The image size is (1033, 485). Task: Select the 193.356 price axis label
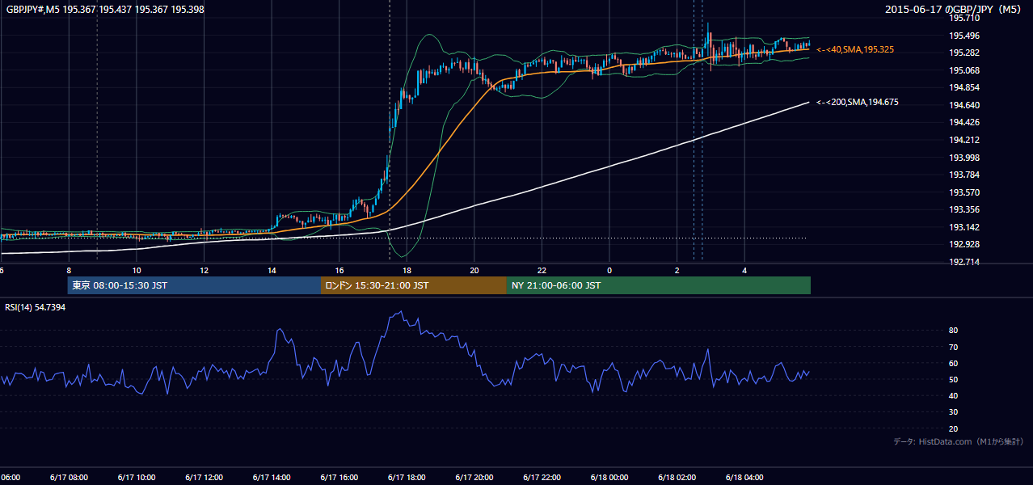tap(964, 209)
